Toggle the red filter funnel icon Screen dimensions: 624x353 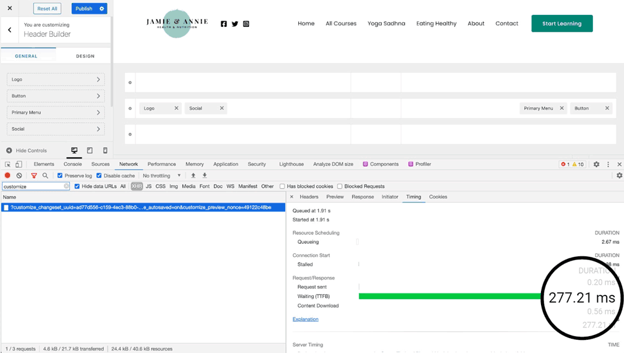[34, 176]
